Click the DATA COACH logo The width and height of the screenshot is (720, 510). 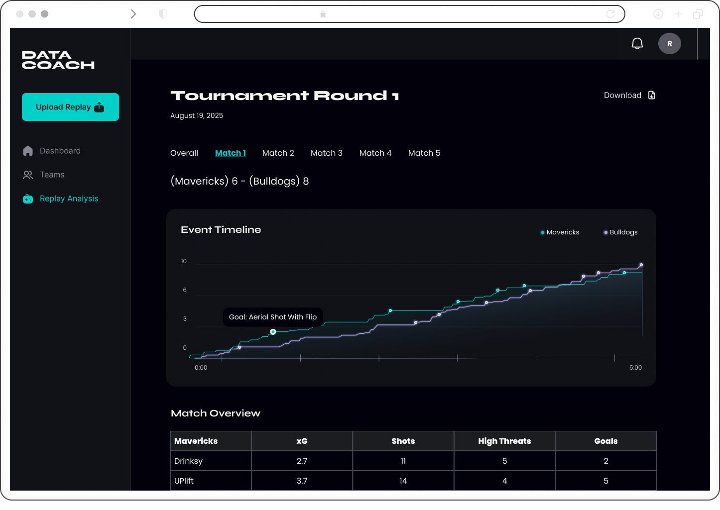point(58,61)
